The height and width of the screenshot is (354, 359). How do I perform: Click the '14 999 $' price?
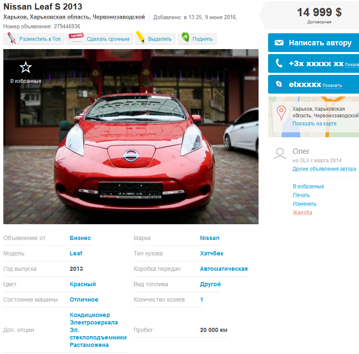320,12
